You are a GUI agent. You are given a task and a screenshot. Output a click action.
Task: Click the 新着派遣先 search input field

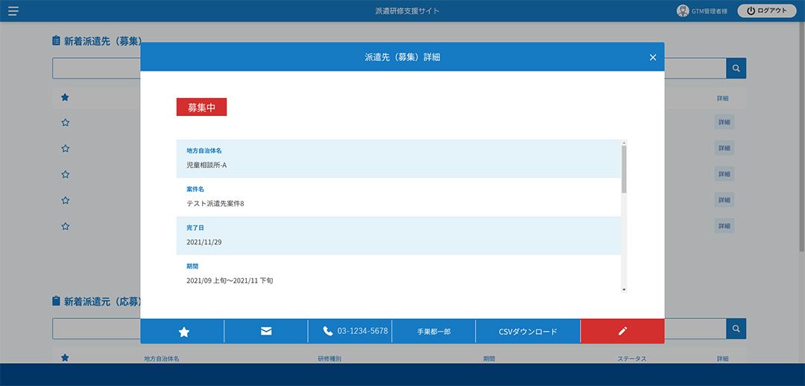(97, 68)
